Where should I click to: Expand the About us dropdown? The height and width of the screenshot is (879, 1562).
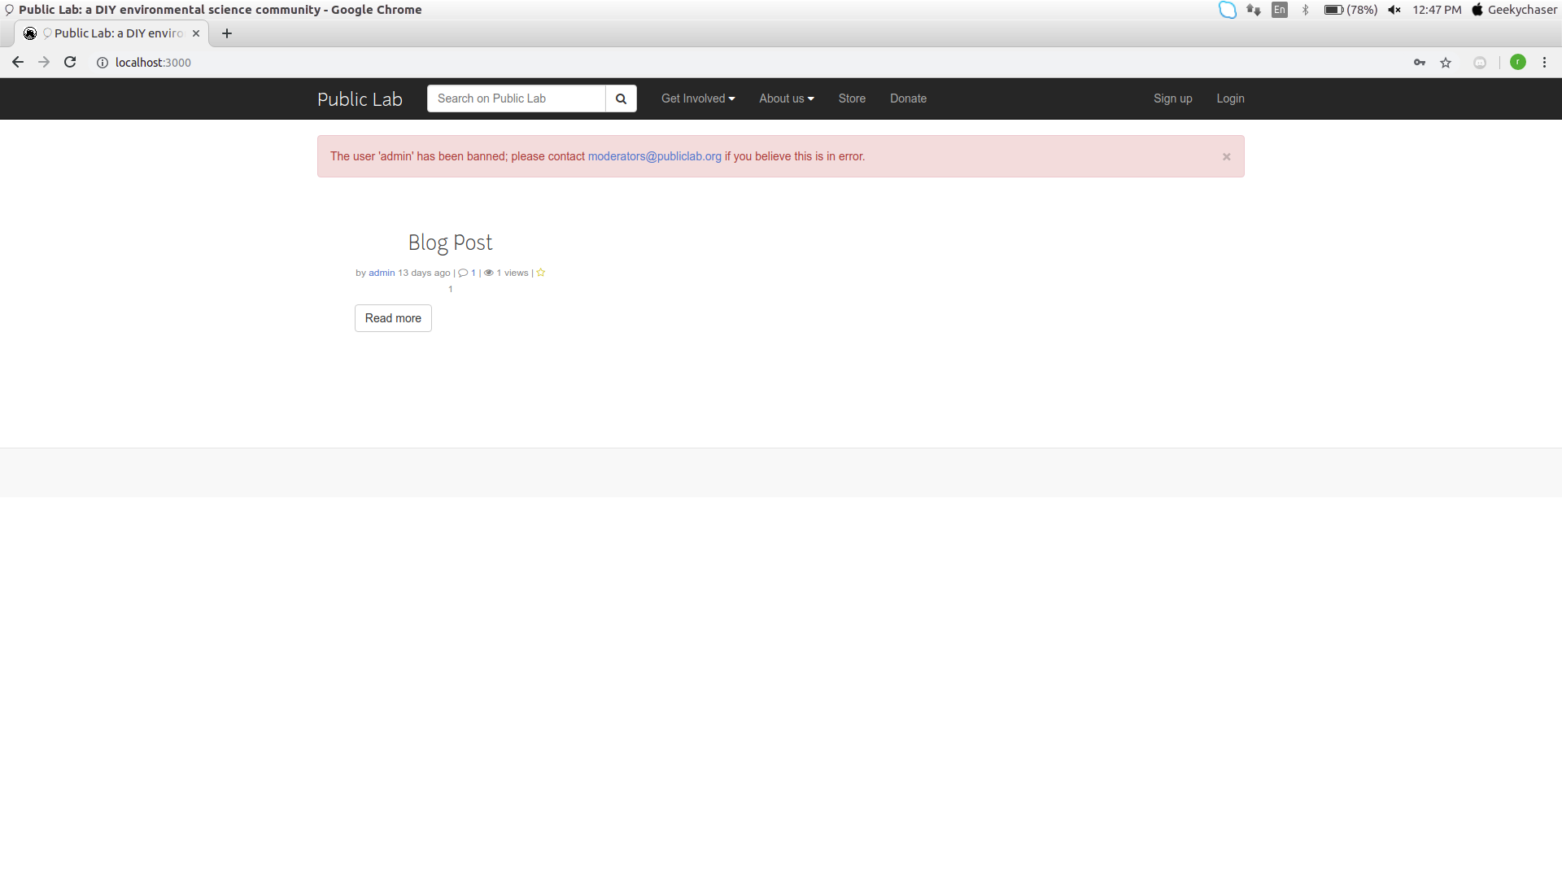point(786,98)
